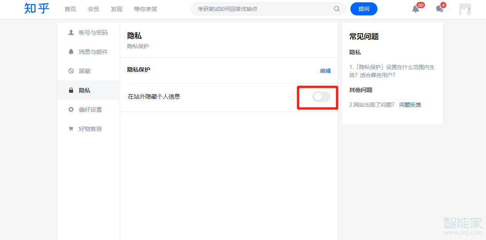Click the bell icon beside 消息与邮件
The width and height of the screenshot is (486, 240).
[x=71, y=52]
